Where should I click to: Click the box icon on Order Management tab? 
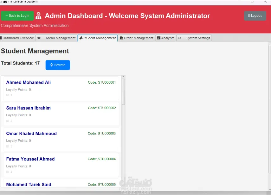click(121, 38)
